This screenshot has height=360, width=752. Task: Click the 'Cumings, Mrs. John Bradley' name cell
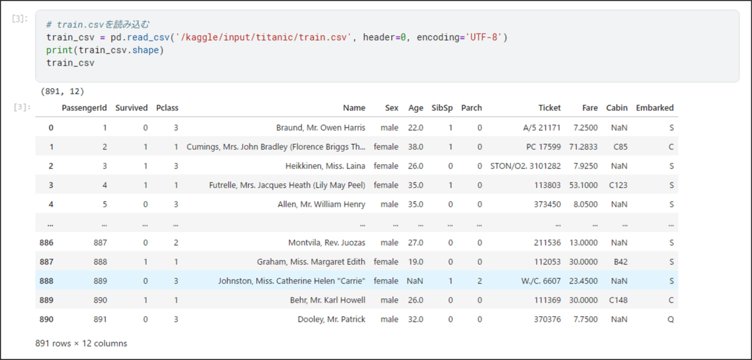point(276,147)
